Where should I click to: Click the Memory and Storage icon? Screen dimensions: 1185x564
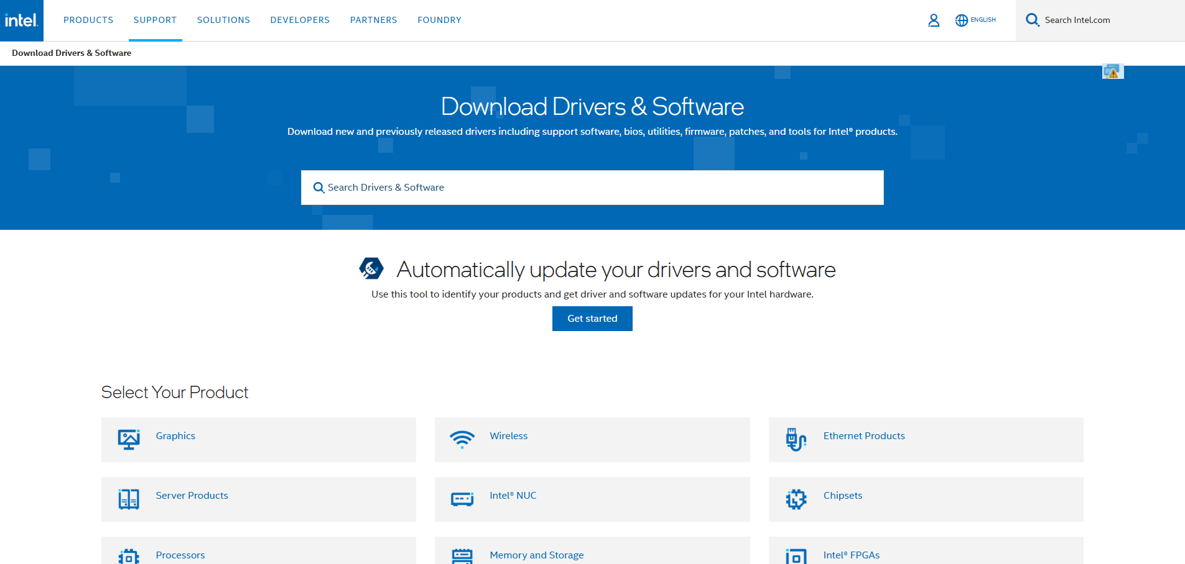pyautogui.click(x=462, y=556)
